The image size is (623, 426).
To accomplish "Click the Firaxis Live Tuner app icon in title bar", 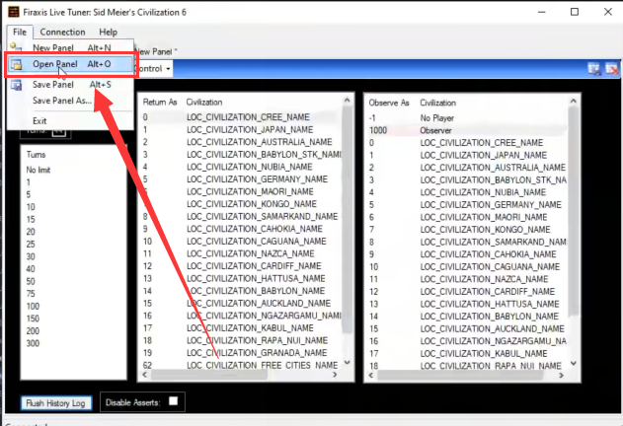I will (14, 12).
